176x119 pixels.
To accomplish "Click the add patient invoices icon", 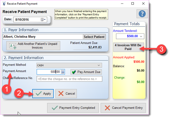I will tap(13, 46).
